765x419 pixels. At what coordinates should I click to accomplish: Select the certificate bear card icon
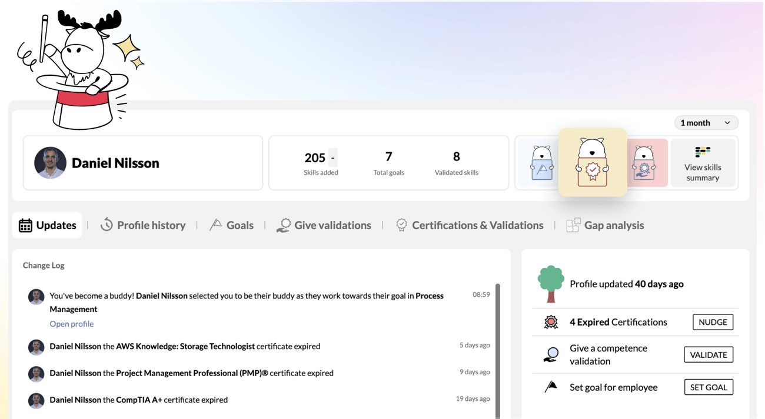pos(593,162)
